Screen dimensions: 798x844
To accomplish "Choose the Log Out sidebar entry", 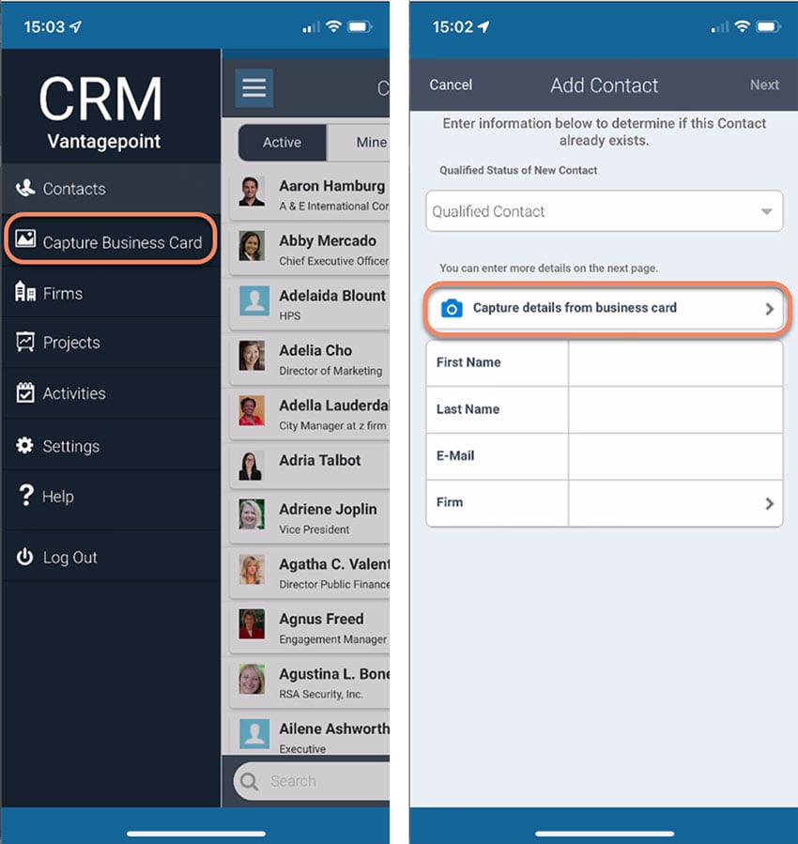I will pyautogui.click(x=111, y=557).
